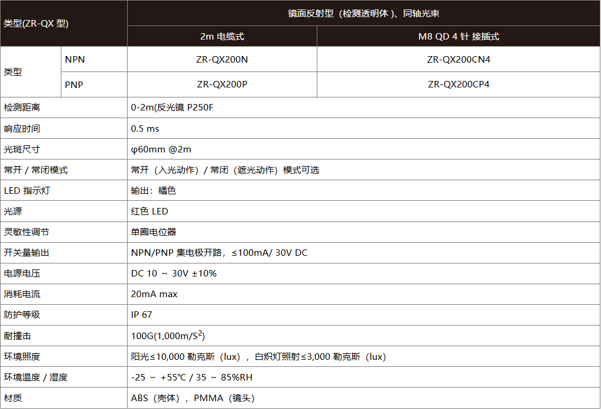Image resolution: width=601 pixels, height=410 pixels.
Task: Click the 20mA max current value
Action: 154,294
